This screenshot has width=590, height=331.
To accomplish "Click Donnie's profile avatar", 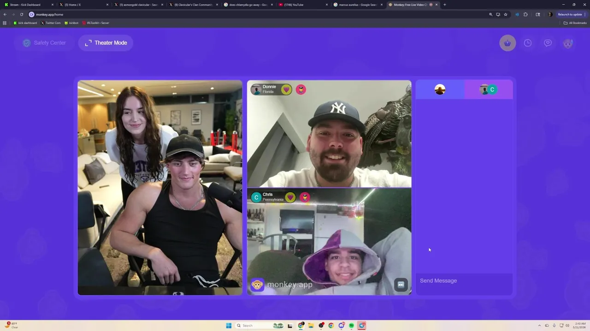I will (x=256, y=89).
